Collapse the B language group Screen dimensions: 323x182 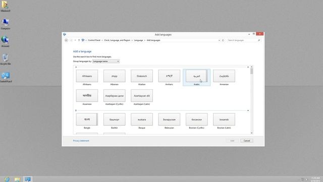click(x=248, y=111)
